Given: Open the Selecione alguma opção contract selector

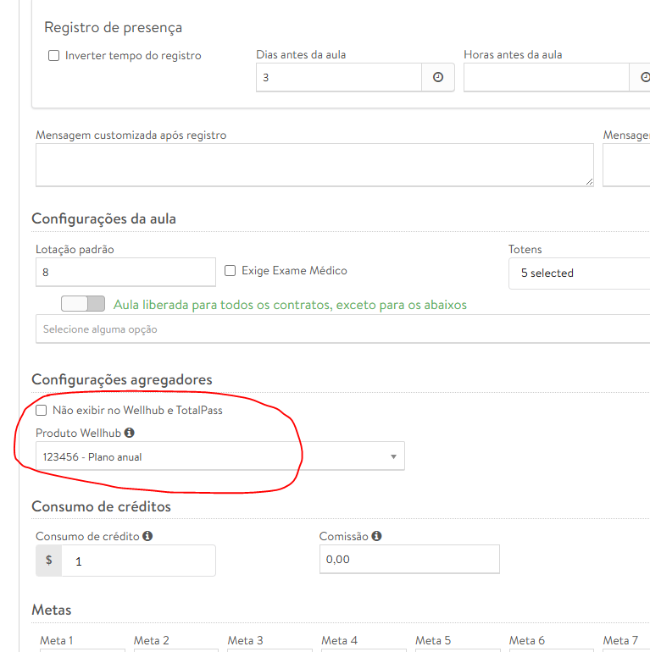Looking at the screenshot, I should tap(339, 329).
